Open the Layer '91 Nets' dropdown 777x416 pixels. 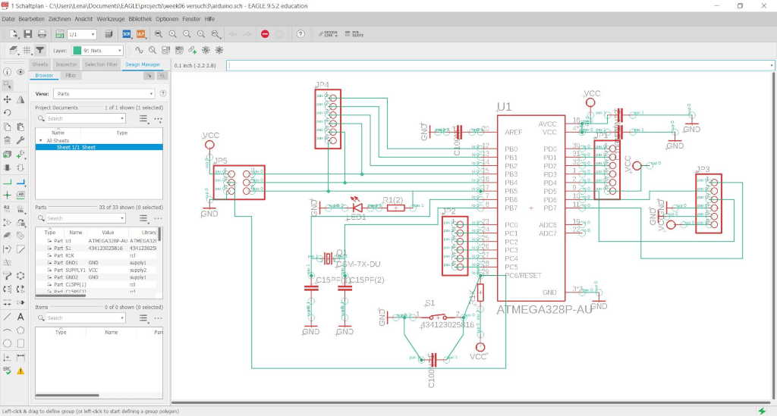(98, 51)
